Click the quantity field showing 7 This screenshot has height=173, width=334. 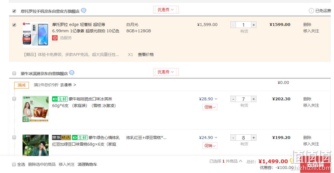point(243,99)
